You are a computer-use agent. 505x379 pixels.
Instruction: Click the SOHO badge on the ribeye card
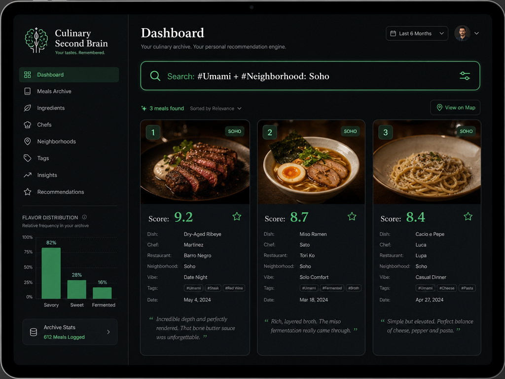[x=234, y=131]
